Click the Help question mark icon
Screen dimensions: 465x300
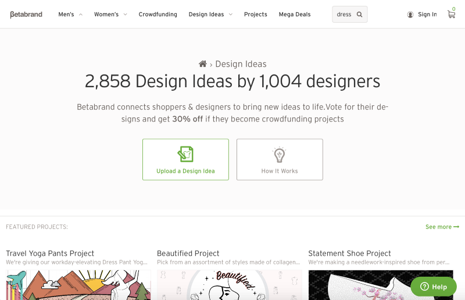click(424, 287)
